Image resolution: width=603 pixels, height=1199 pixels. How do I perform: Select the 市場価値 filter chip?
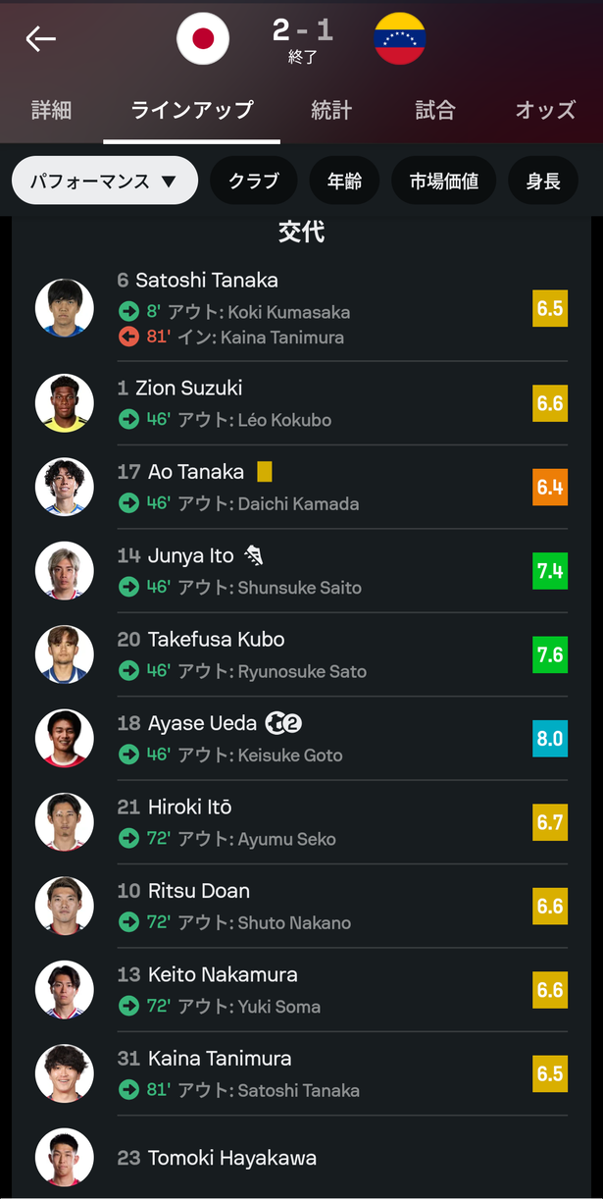point(444,181)
